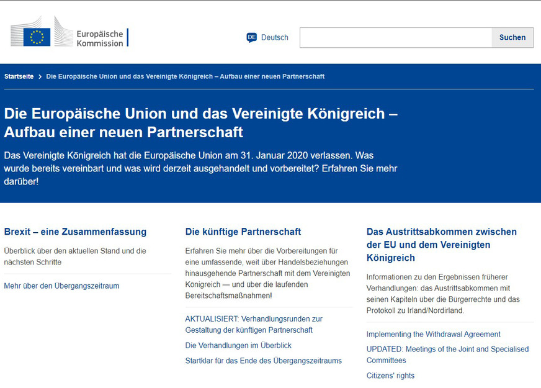Click the current page breadcrumb title
Viewport: 541px width, 388px height.
(185, 76)
